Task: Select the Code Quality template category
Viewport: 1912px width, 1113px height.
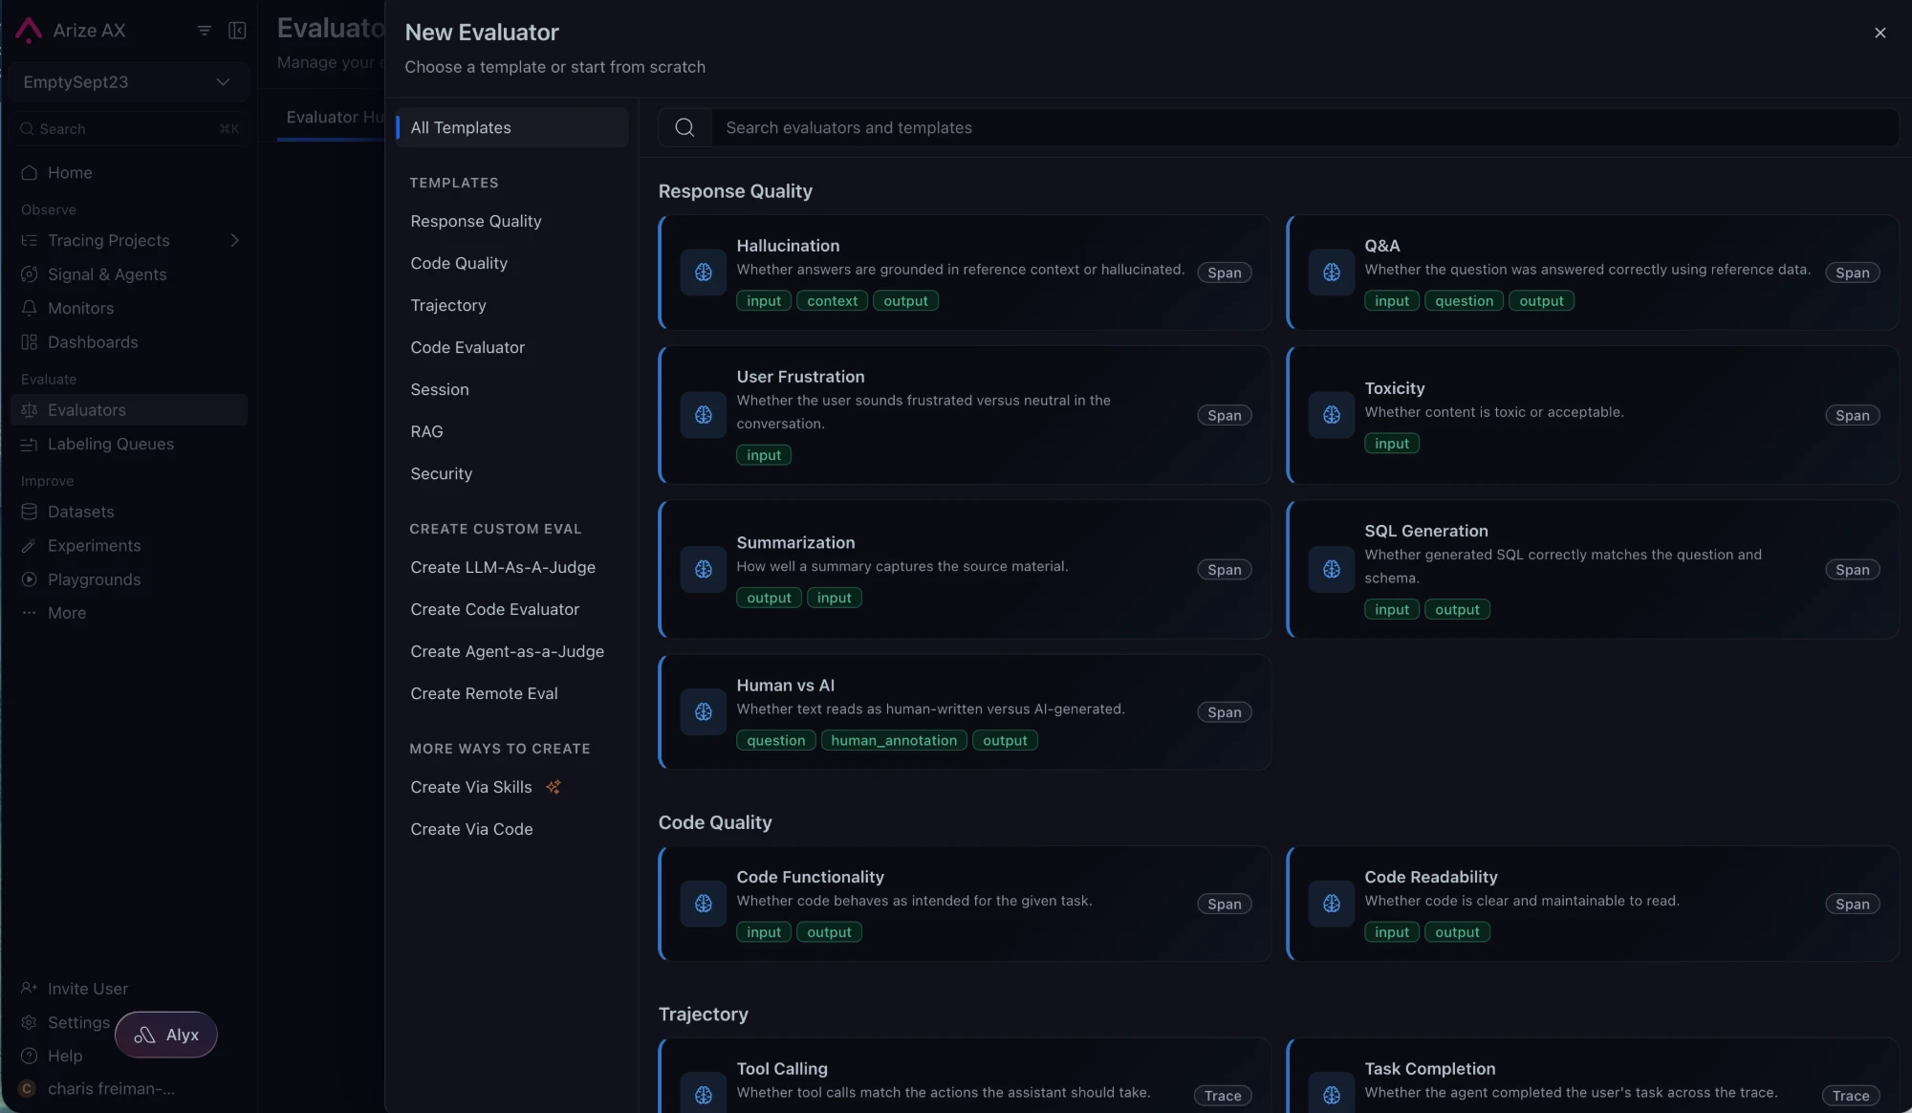Action: pyautogui.click(x=459, y=263)
